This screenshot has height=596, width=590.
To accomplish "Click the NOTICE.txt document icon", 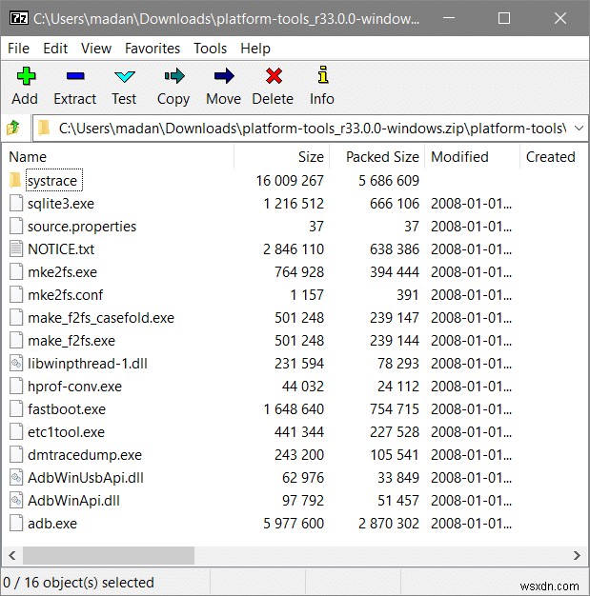I will tap(16, 248).
